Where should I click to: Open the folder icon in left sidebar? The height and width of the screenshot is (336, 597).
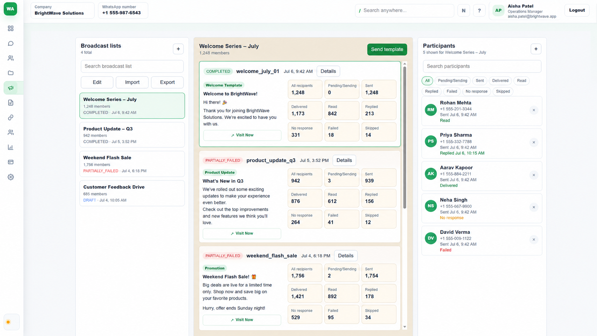11,73
